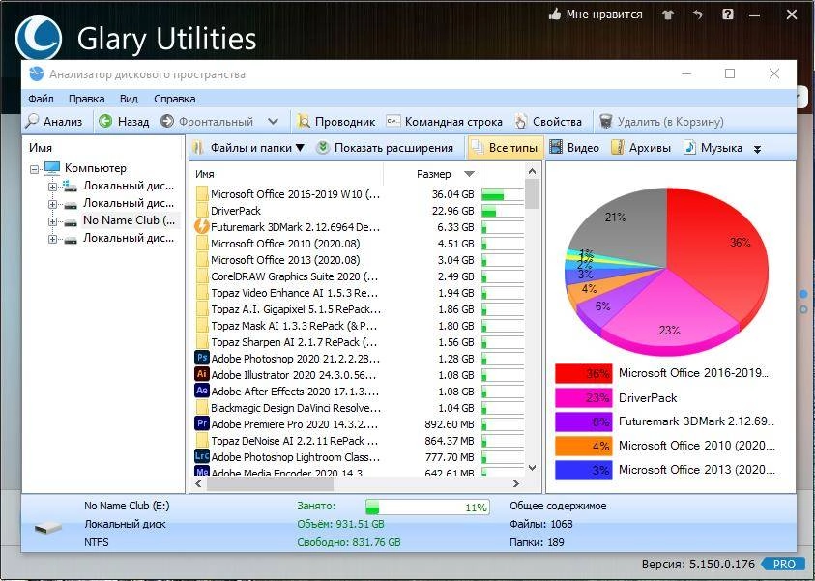This screenshot has height=581, width=815.
Task: Open Проводник from the toolbar
Action: (x=335, y=121)
